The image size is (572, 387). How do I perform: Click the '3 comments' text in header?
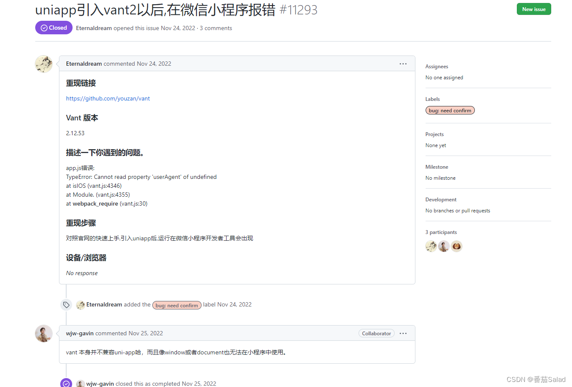(x=216, y=28)
